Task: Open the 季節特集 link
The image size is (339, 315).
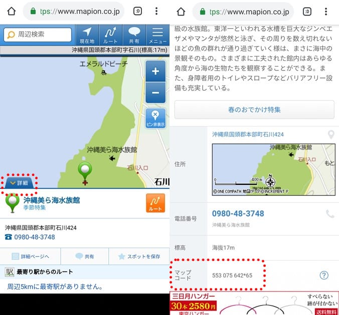Action: 35,207
